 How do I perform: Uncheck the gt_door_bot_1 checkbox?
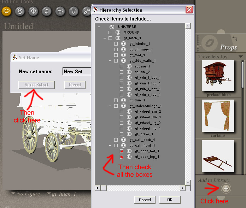point(122,151)
